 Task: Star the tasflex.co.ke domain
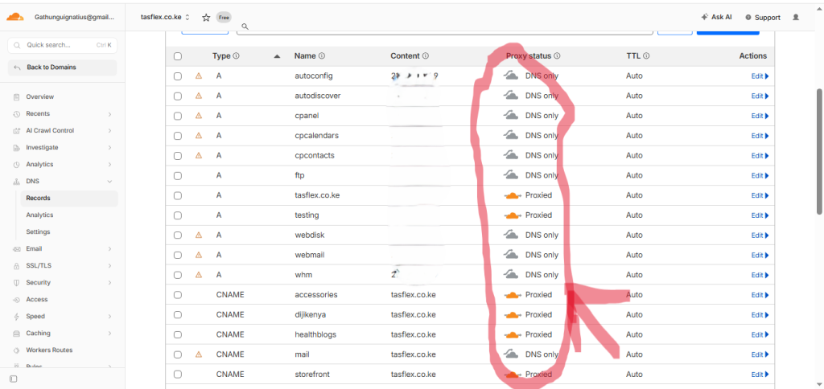(207, 18)
